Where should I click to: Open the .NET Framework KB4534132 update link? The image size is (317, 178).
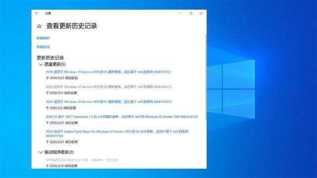[122, 117]
